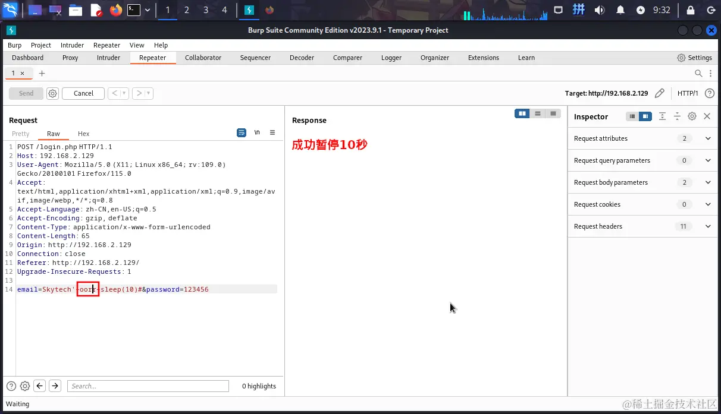Switch request view to Hex
721x414 pixels.
(x=84, y=134)
